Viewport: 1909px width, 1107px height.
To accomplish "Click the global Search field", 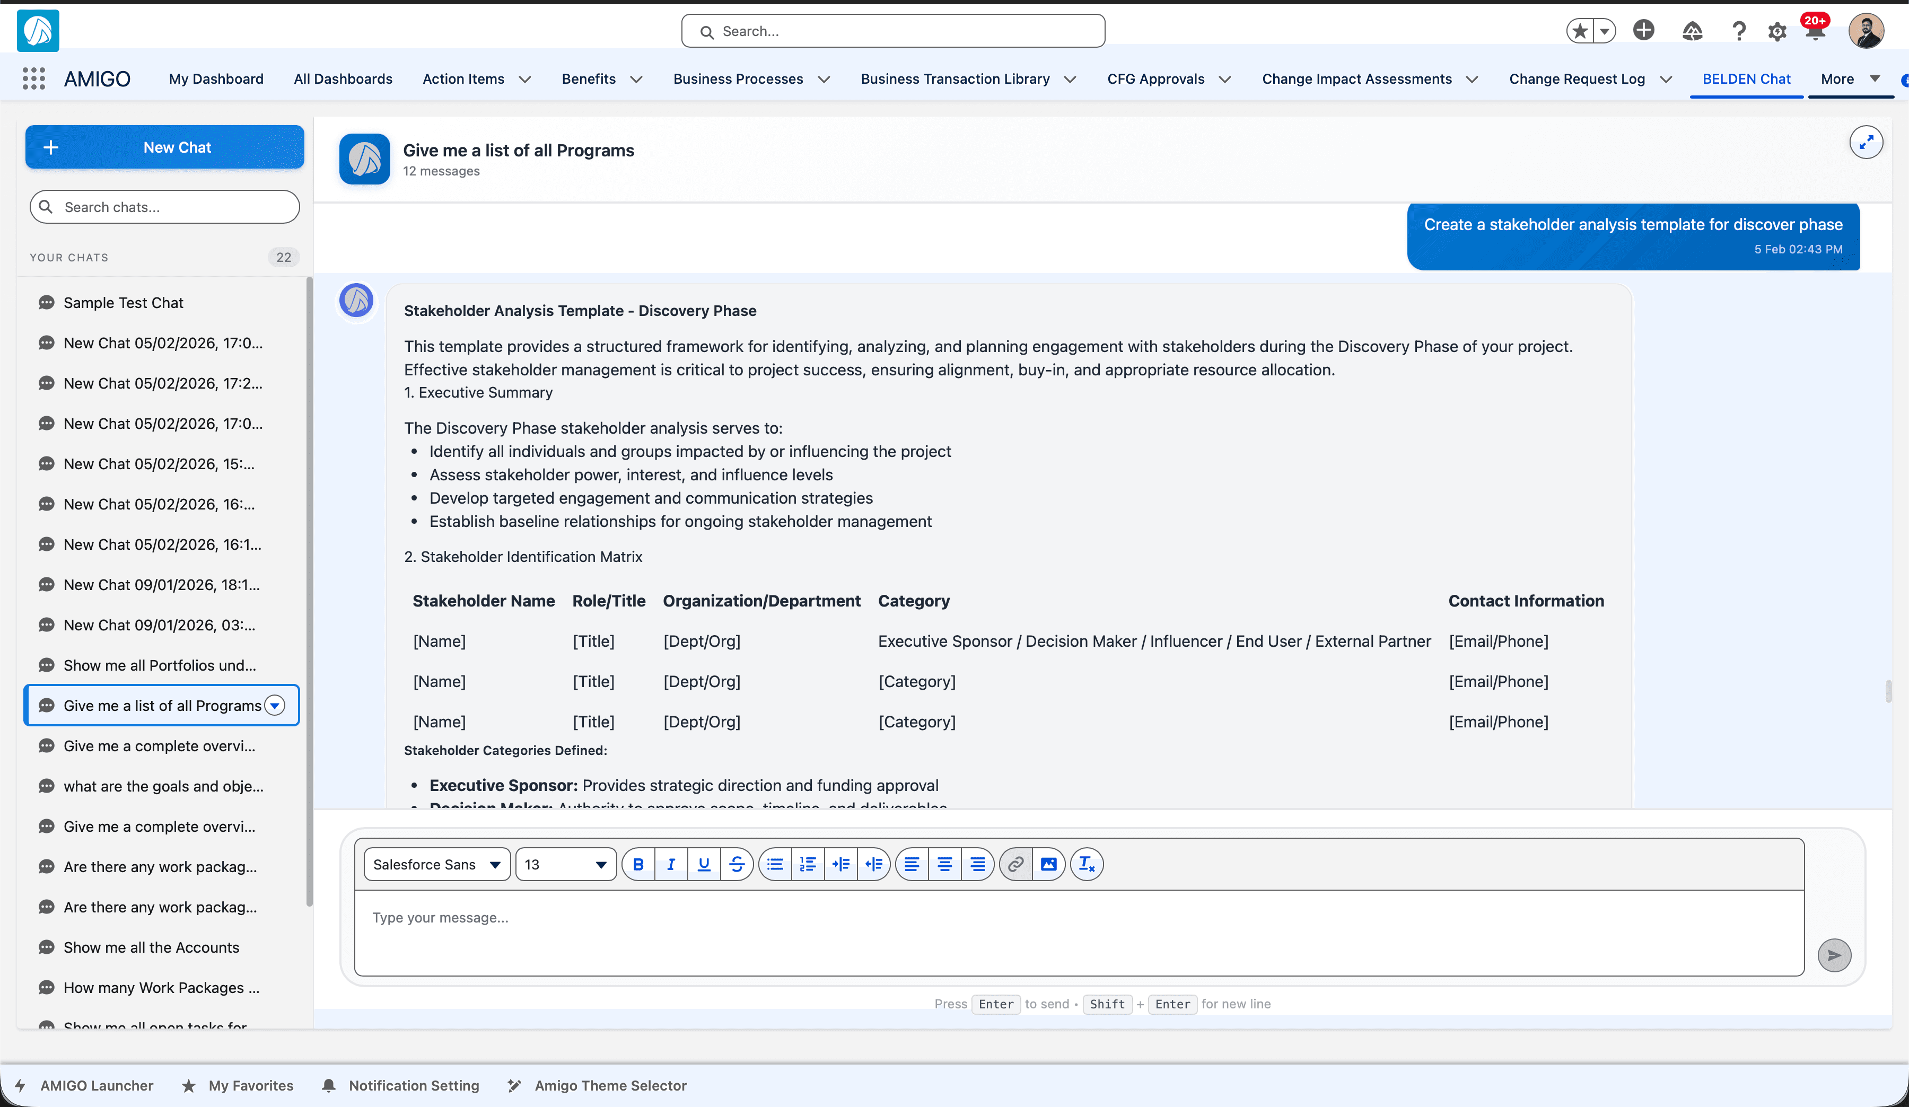I will pos(892,31).
